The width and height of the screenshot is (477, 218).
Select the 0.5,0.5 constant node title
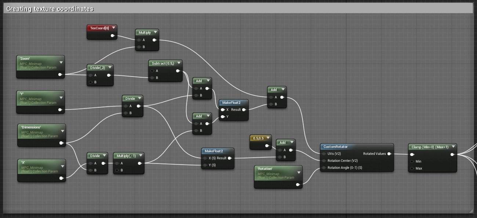259,138
